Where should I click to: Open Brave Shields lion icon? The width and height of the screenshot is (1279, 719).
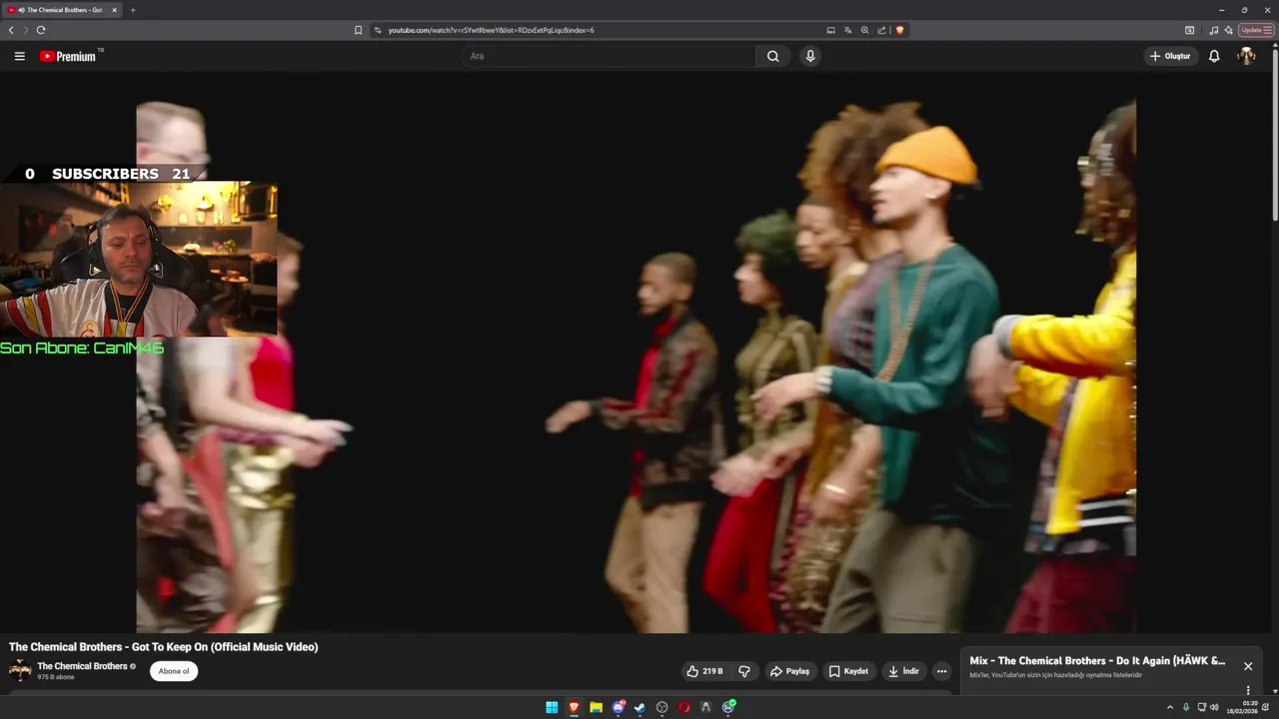click(x=899, y=30)
